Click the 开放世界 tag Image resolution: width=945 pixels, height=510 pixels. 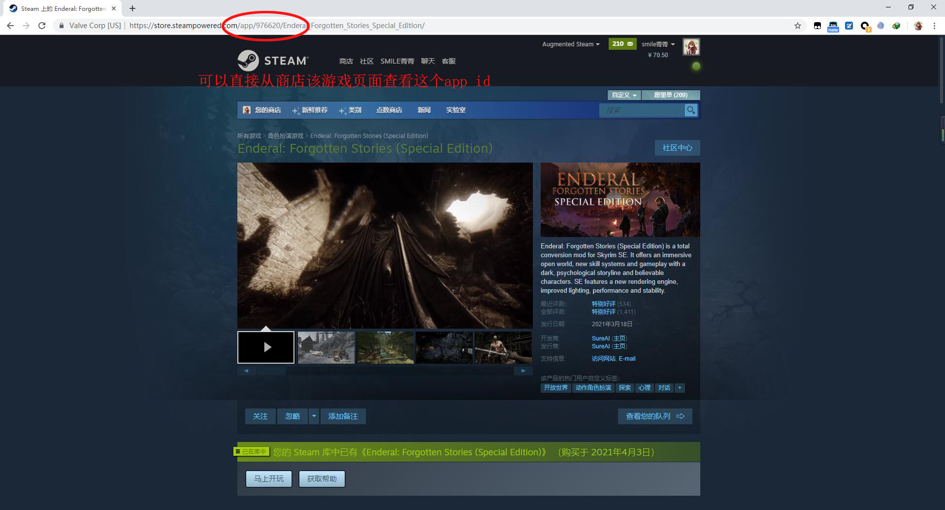(556, 388)
